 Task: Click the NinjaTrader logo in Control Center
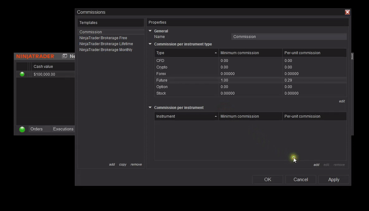(x=35, y=56)
